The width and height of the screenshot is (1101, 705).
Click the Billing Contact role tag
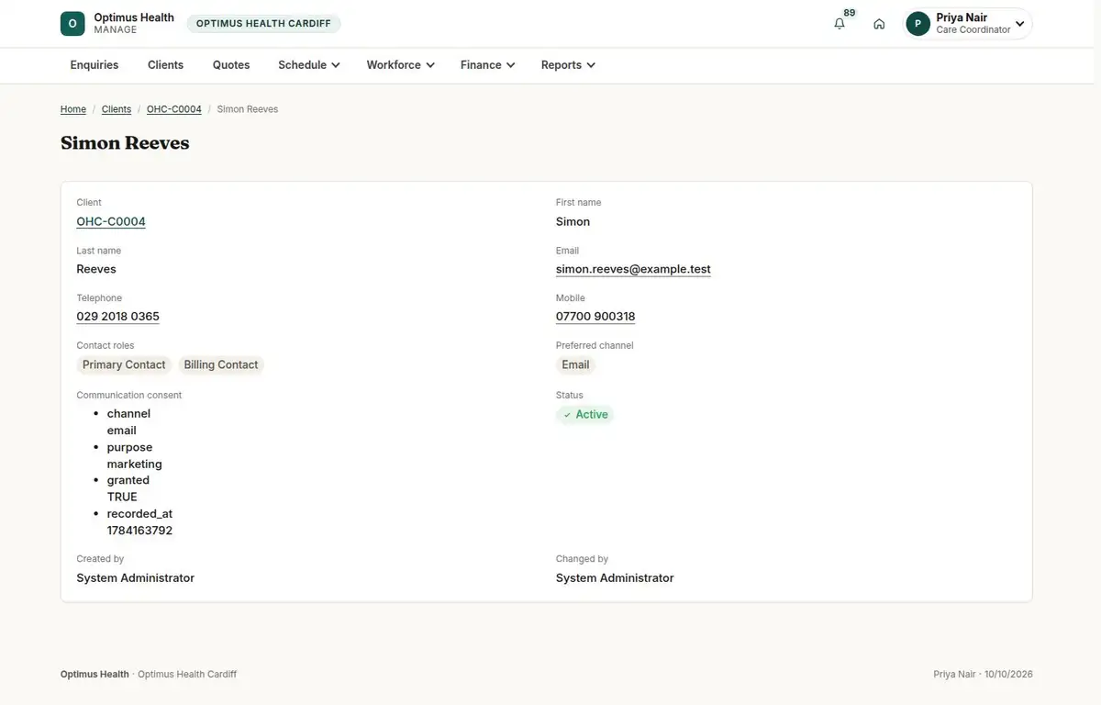click(221, 365)
